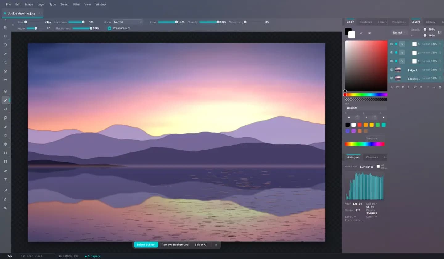Toggle the Pressure size checkbox

109,28
